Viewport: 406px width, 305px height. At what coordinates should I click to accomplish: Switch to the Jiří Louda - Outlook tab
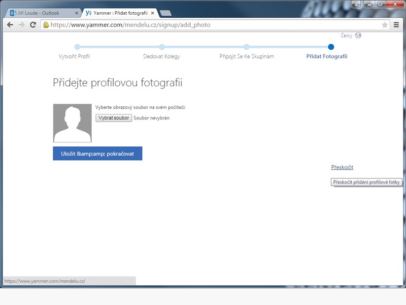pos(41,13)
